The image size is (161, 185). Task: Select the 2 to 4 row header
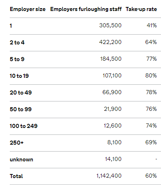click(x=17, y=42)
